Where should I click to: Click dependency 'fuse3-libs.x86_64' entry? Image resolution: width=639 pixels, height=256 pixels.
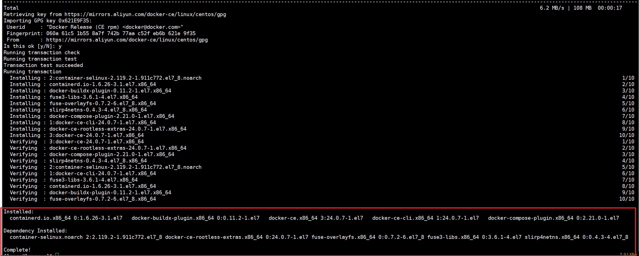[474, 237]
